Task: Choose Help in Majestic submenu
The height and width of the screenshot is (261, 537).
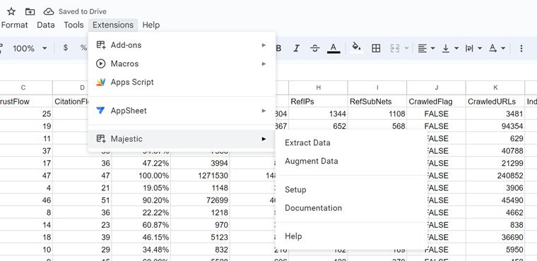Action: [x=351, y=236]
